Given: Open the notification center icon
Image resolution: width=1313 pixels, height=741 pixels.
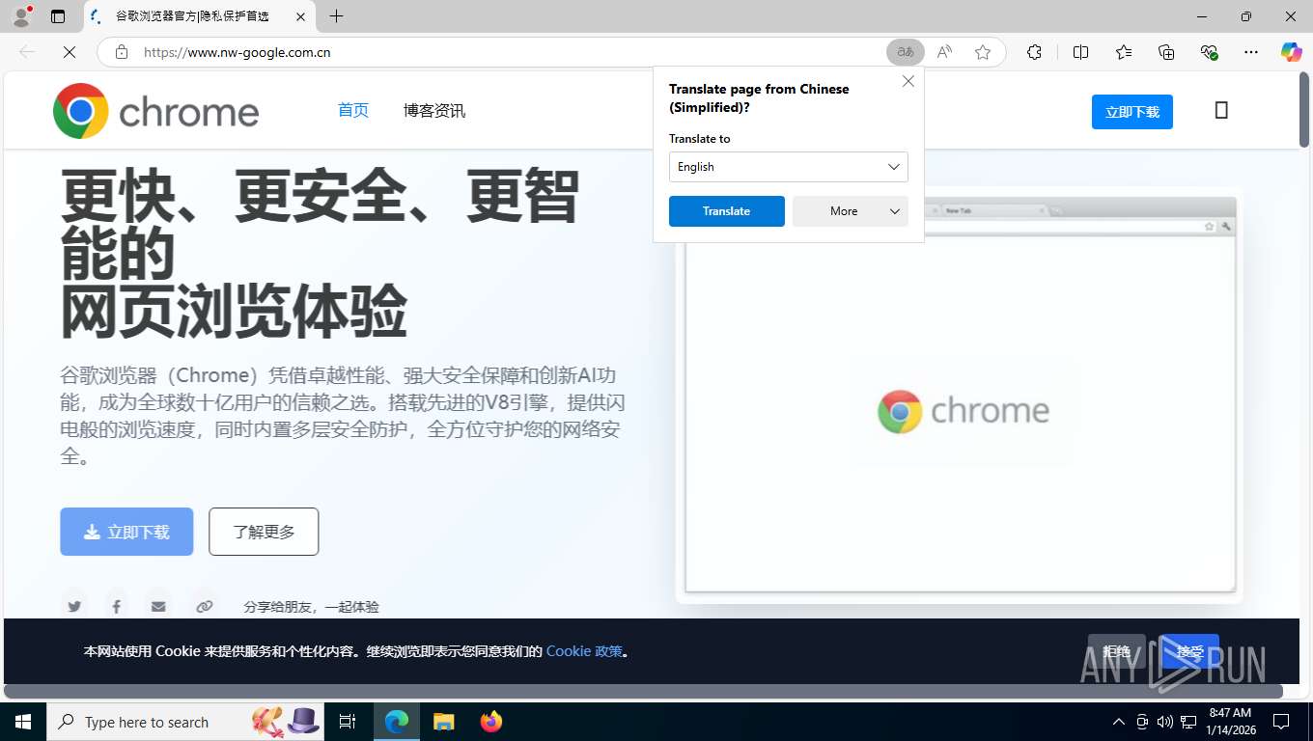Looking at the screenshot, I should pyautogui.click(x=1281, y=722).
